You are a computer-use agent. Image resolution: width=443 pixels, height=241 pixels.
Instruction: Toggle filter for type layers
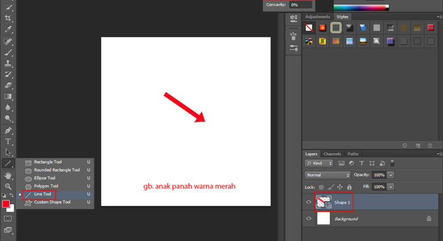tap(362, 163)
